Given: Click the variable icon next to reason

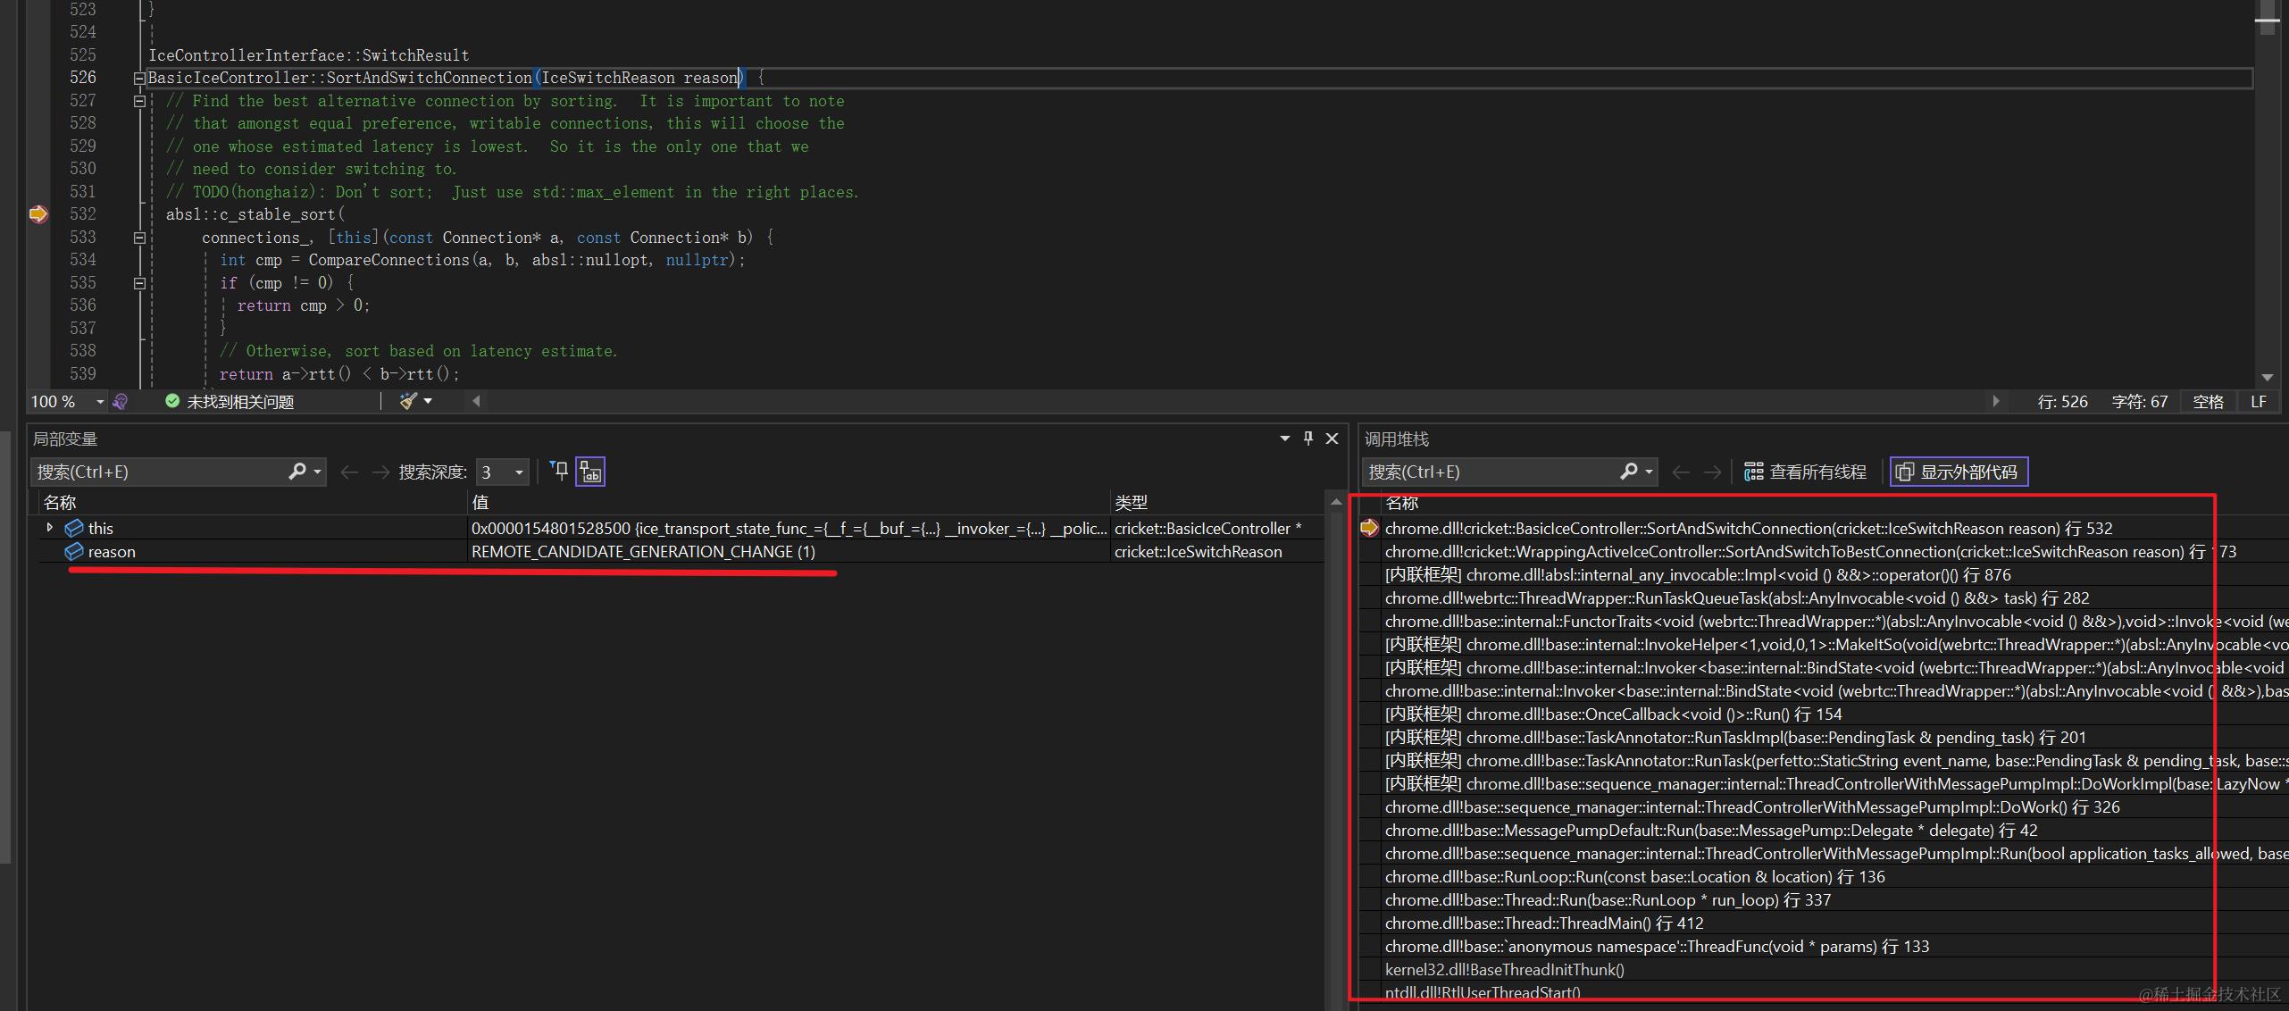Looking at the screenshot, I should coord(74,552).
